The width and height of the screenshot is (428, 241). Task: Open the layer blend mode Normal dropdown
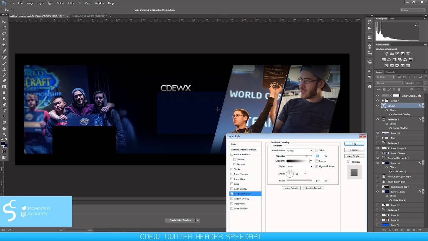pos(390,83)
